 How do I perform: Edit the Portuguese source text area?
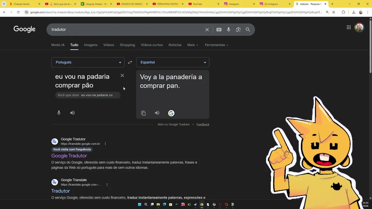tap(82, 81)
